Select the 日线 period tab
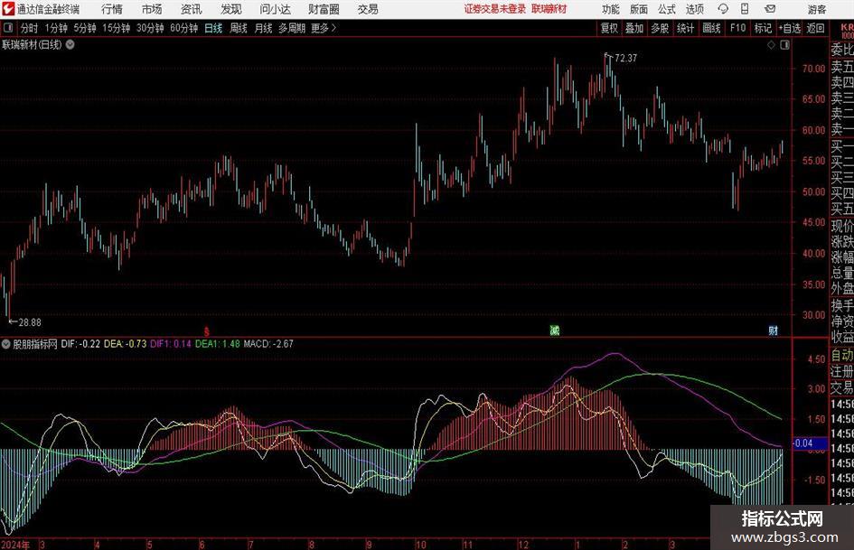The width and height of the screenshot is (854, 550). tap(213, 28)
